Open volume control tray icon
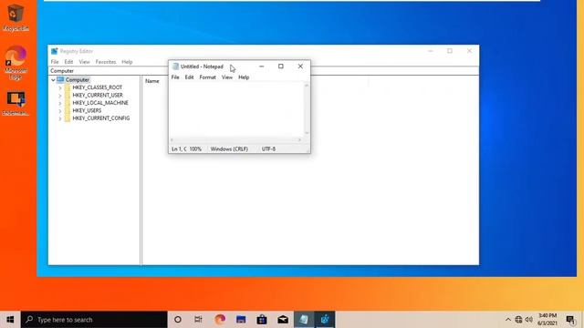584x328 pixels. (x=529, y=320)
